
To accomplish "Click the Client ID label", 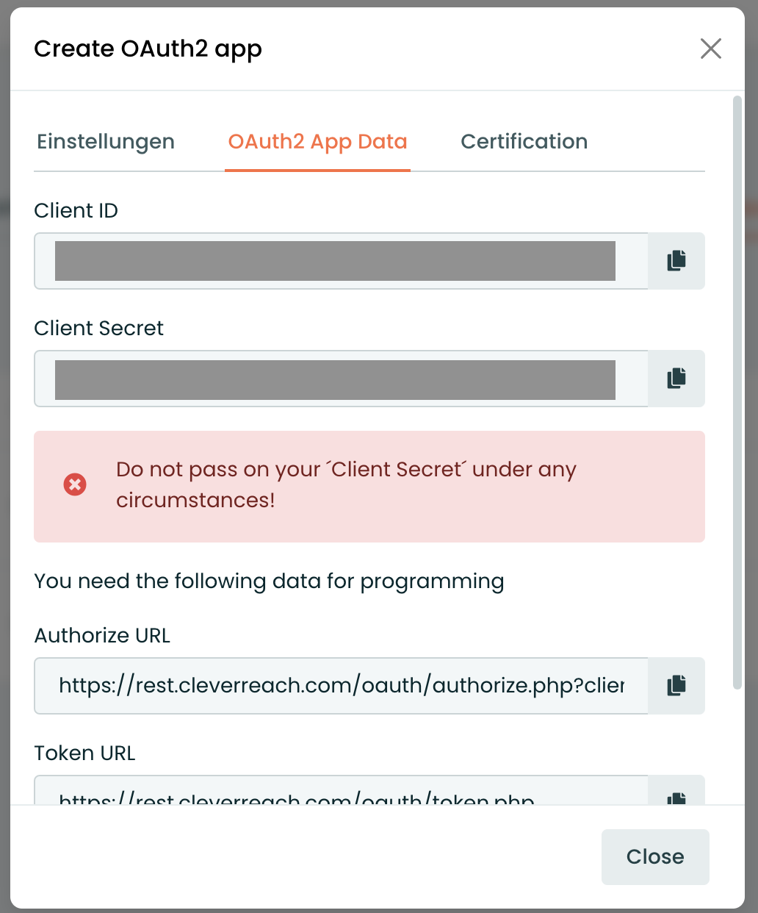I will (x=76, y=210).
